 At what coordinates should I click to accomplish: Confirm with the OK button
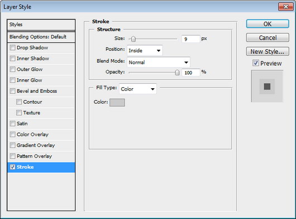coord(268,24)
